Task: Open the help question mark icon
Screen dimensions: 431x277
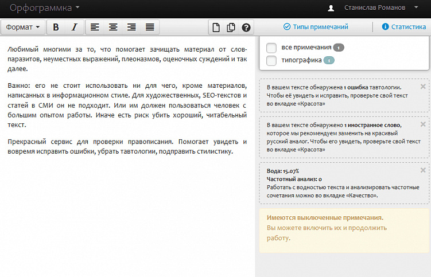Action: point(246,27)
